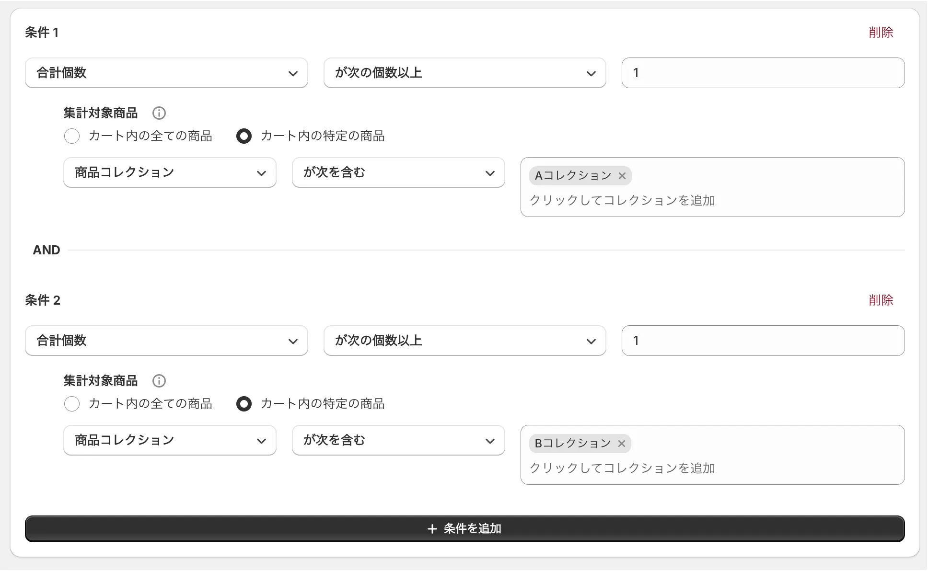The height and width of the screenshot is (571, 928).
Task: Remove the Bコレクション tag via its × icon
Action: (621, 444)
